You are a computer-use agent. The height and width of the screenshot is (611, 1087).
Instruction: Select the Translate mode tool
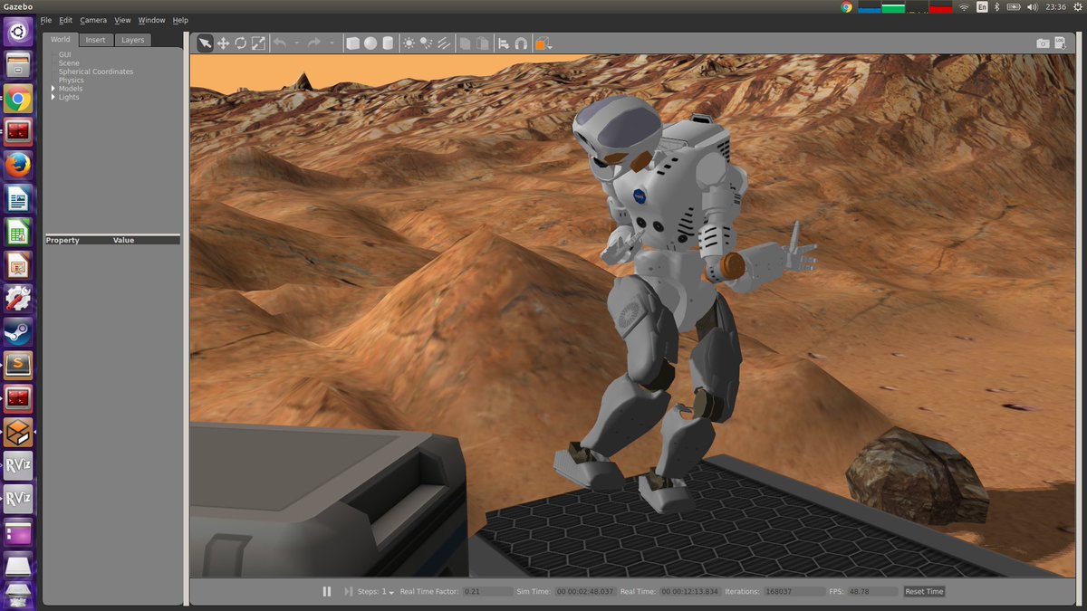(x=224, y=43)
